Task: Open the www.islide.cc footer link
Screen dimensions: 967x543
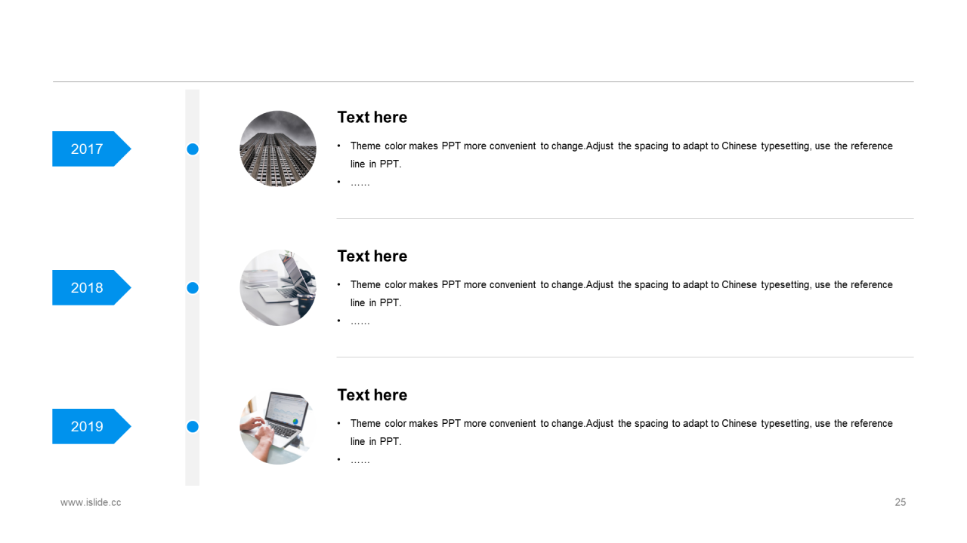Action: click(91, 502)
